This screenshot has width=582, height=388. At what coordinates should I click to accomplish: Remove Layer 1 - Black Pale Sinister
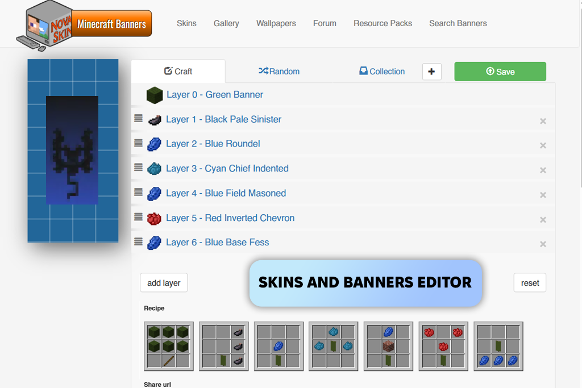(543, 122)
